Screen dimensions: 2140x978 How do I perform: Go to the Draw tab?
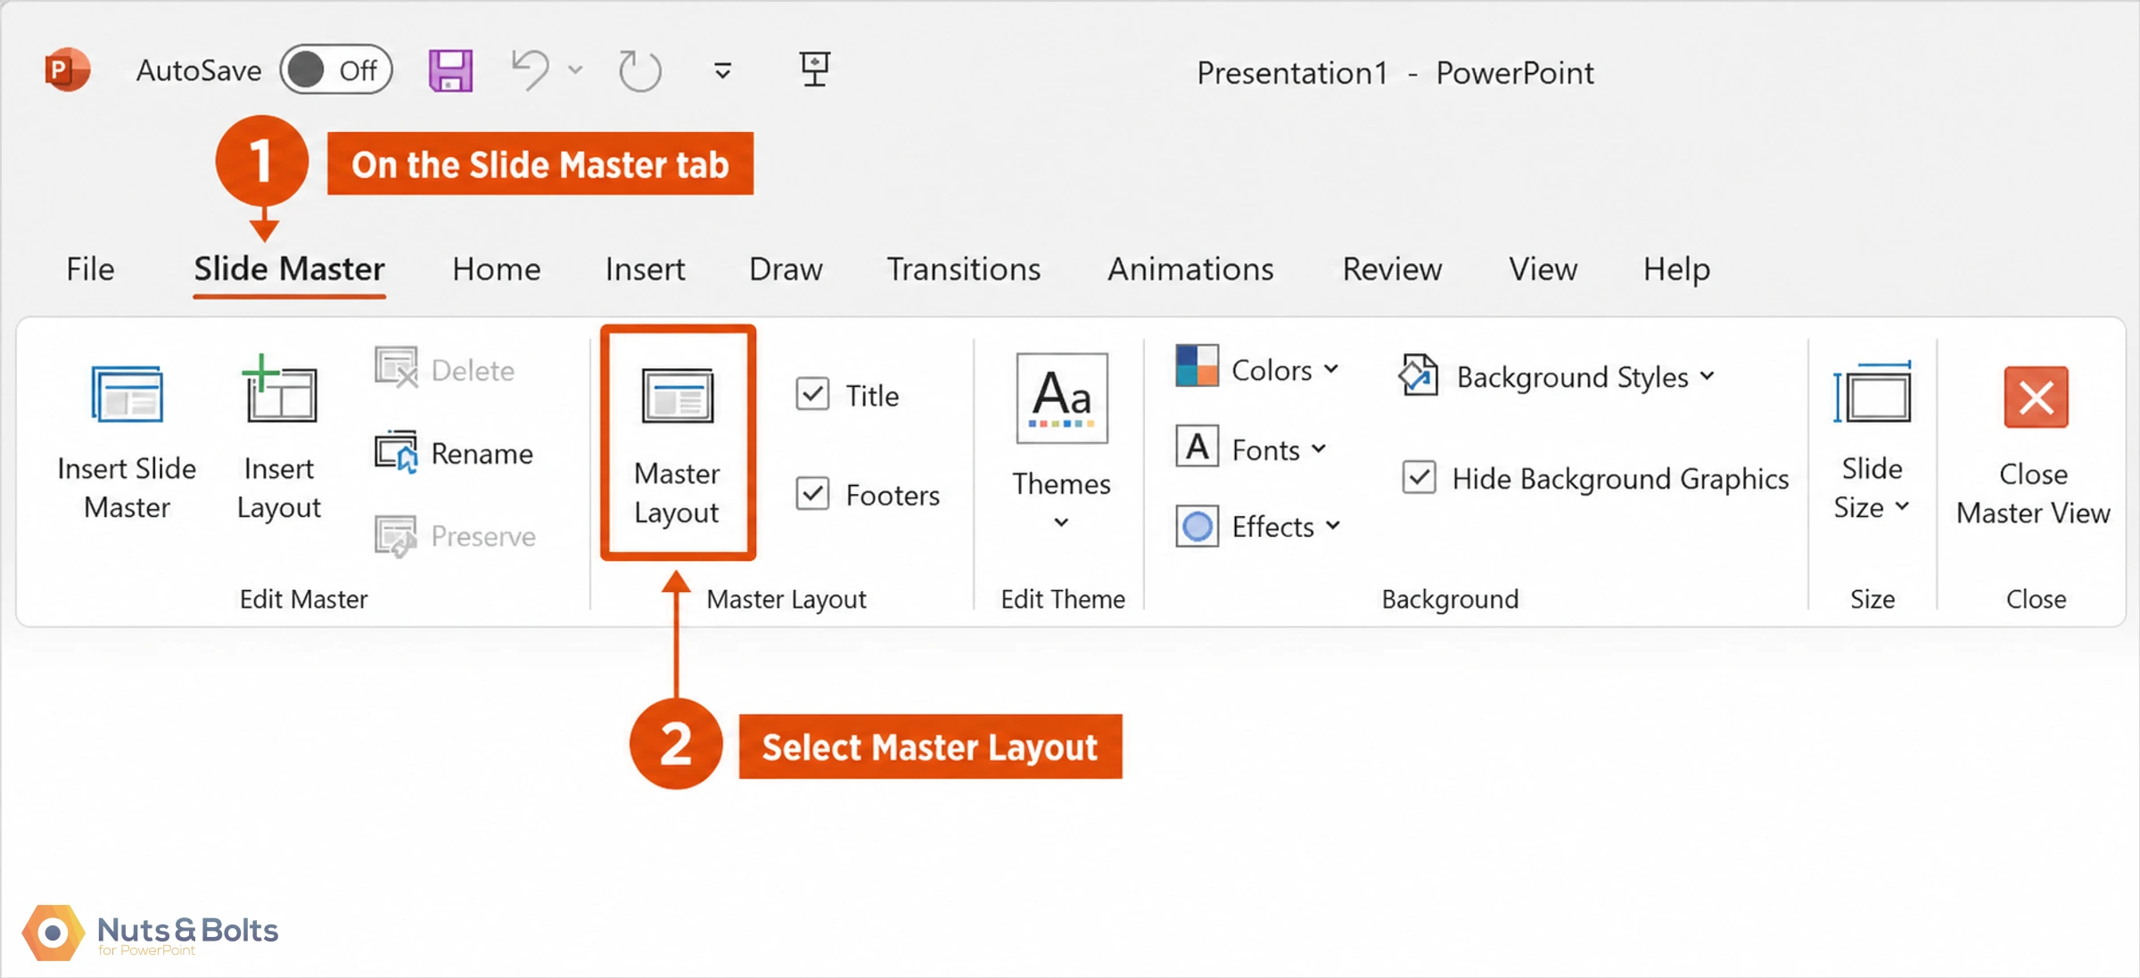(786, 268)
